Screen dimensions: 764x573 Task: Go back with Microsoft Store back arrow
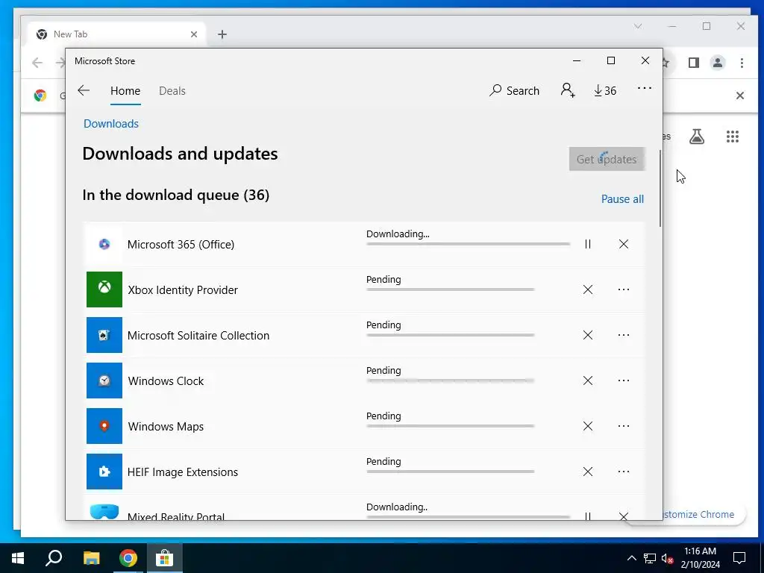(84, 90)
